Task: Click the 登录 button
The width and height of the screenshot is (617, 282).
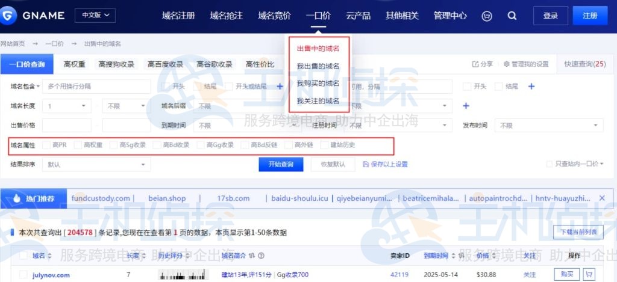Action: (x=551, y=16)
